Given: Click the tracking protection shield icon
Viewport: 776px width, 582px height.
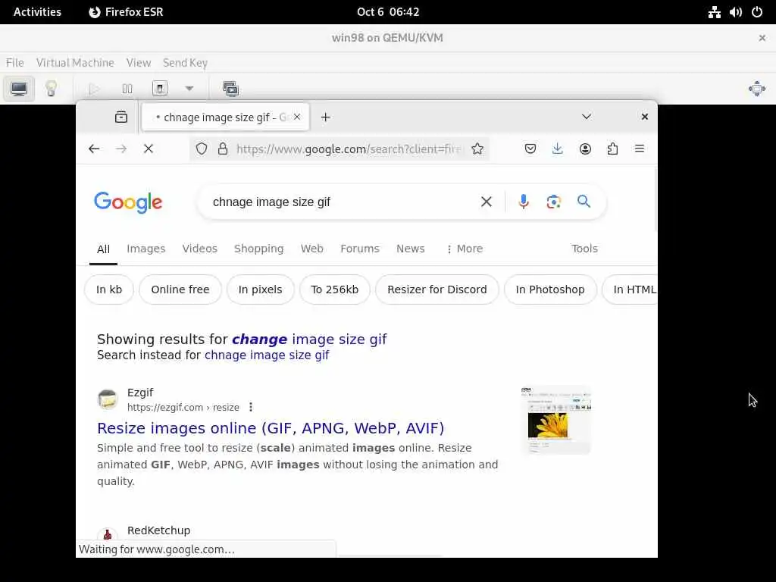Looking at the screenshot, I should (x=202, y=149).
